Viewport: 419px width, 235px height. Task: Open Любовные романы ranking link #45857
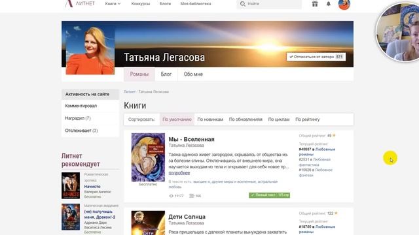[x=317, y=151]
